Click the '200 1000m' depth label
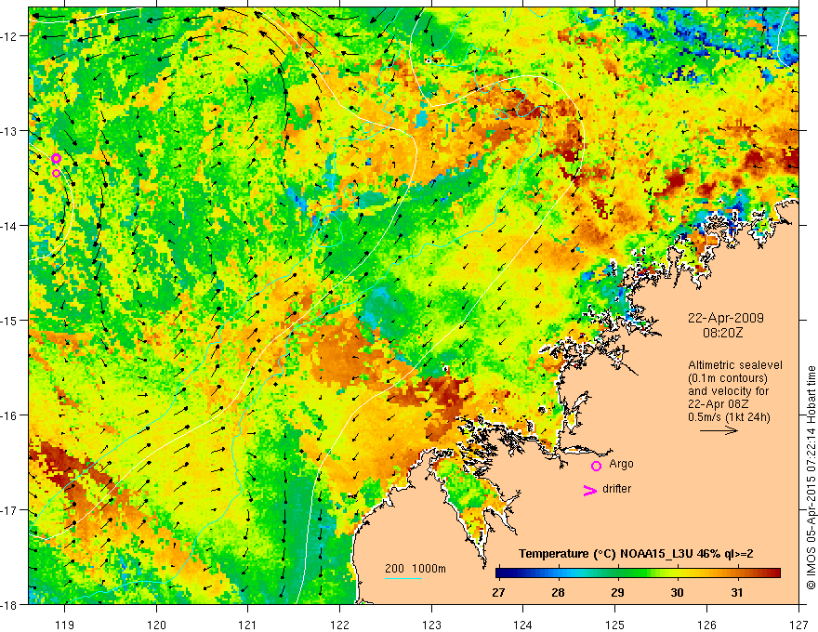 tap(416, 569)
